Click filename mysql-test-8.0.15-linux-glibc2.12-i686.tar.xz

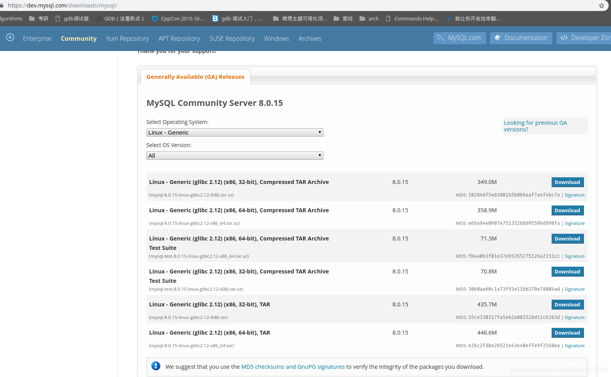tap(196, 289)
